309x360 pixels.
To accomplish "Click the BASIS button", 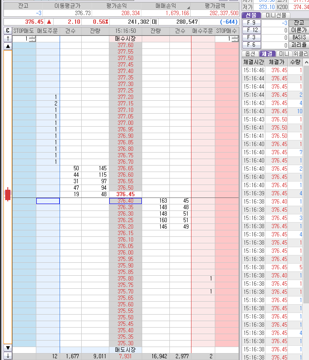I will [x=299, y=38].
